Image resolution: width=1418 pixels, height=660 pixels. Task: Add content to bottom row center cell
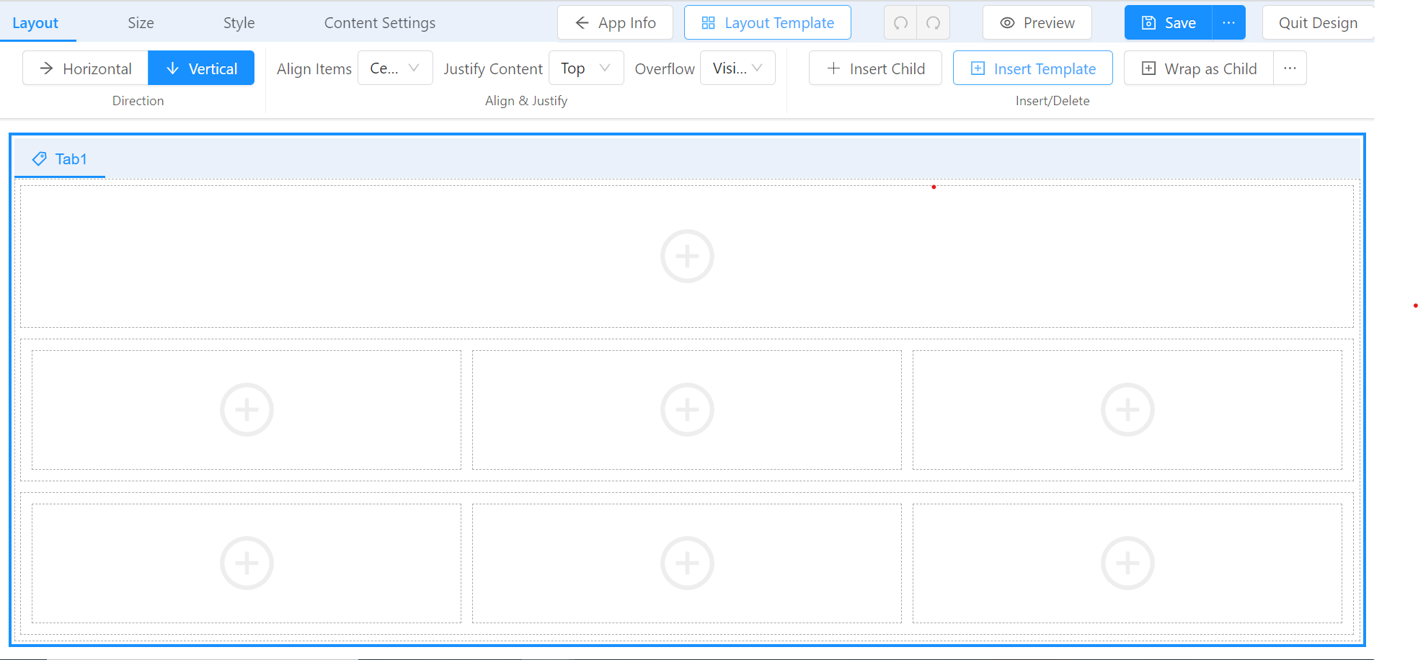tap(687, 563)
